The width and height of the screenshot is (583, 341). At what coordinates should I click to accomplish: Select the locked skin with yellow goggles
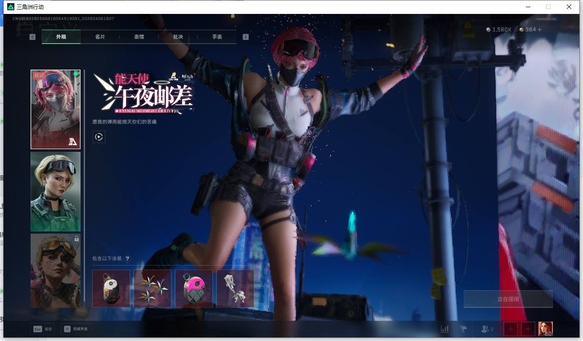click(55, 270)
